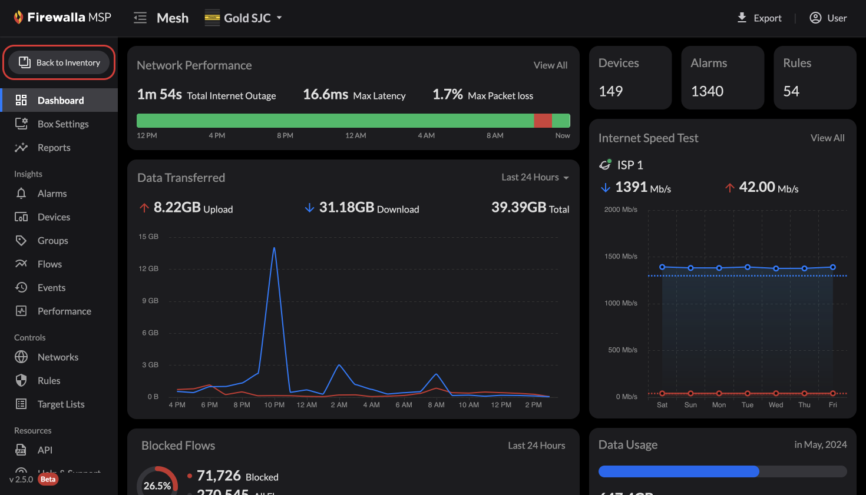Open API under Resources
Screen dimensions: 866x495
coord(59,450)
